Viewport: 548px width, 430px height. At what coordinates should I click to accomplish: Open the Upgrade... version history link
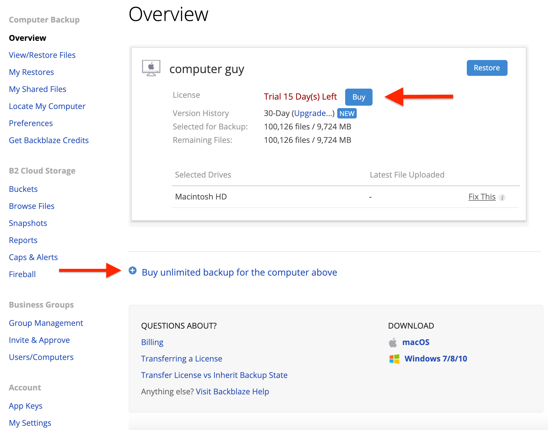click(313, 113)
